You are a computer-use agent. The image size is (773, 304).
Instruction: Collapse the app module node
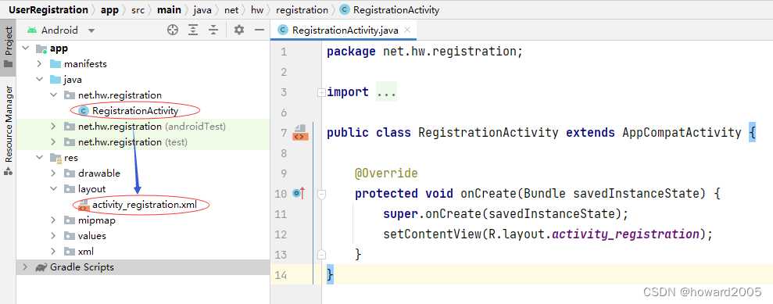(x=25, y=48)
